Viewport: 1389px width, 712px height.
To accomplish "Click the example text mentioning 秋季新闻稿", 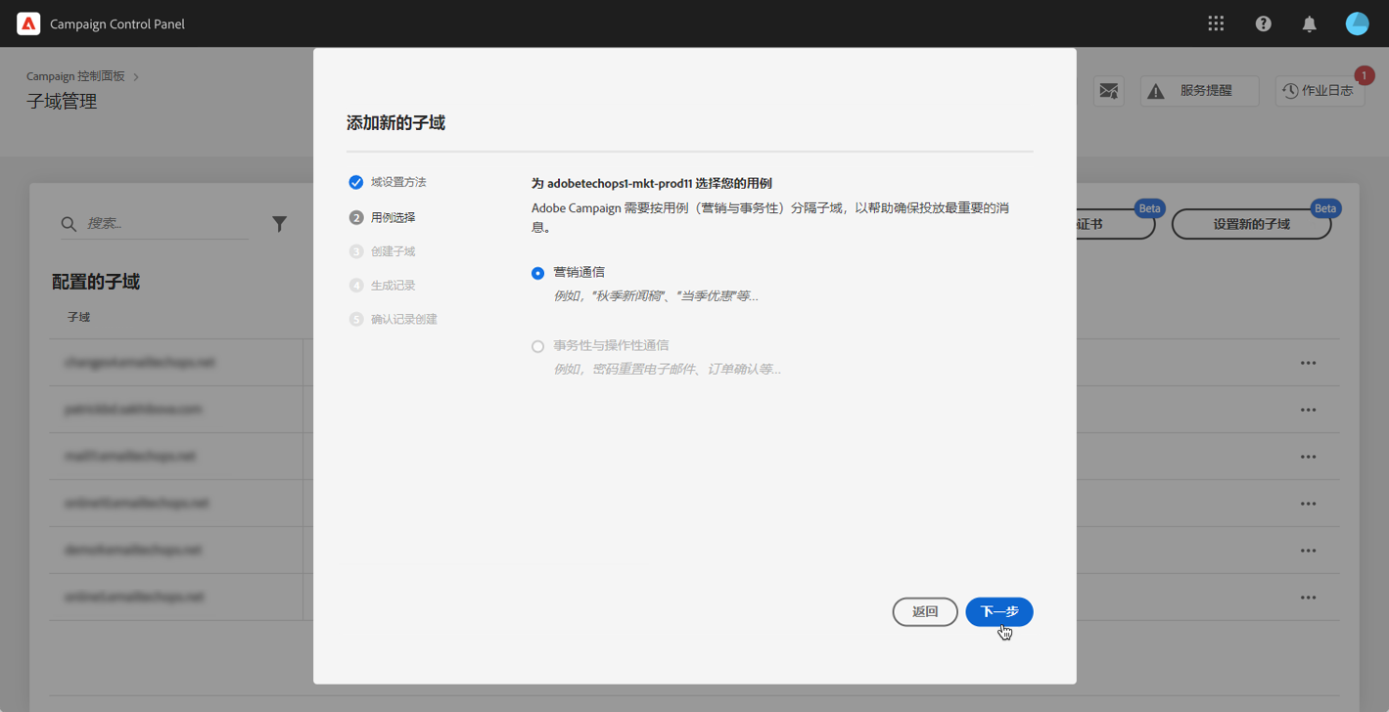I will pyautogui.click(x=656, y=295).
